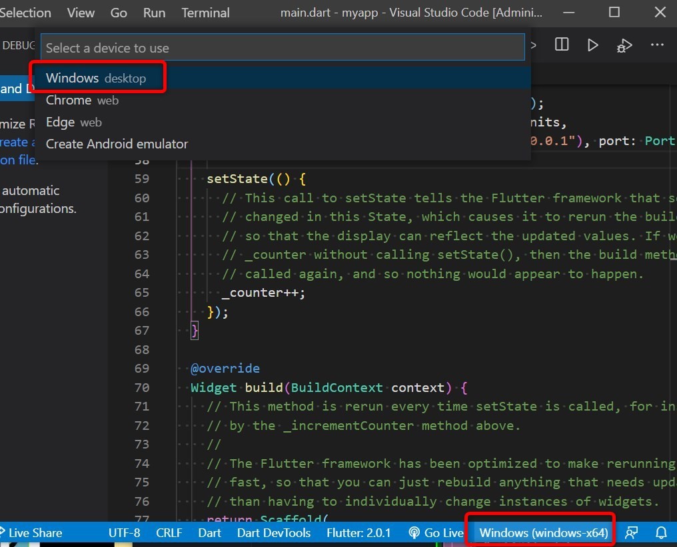Click setState call on line 59
This screenshot has height=547, width=677.
(x=237, y=179)
